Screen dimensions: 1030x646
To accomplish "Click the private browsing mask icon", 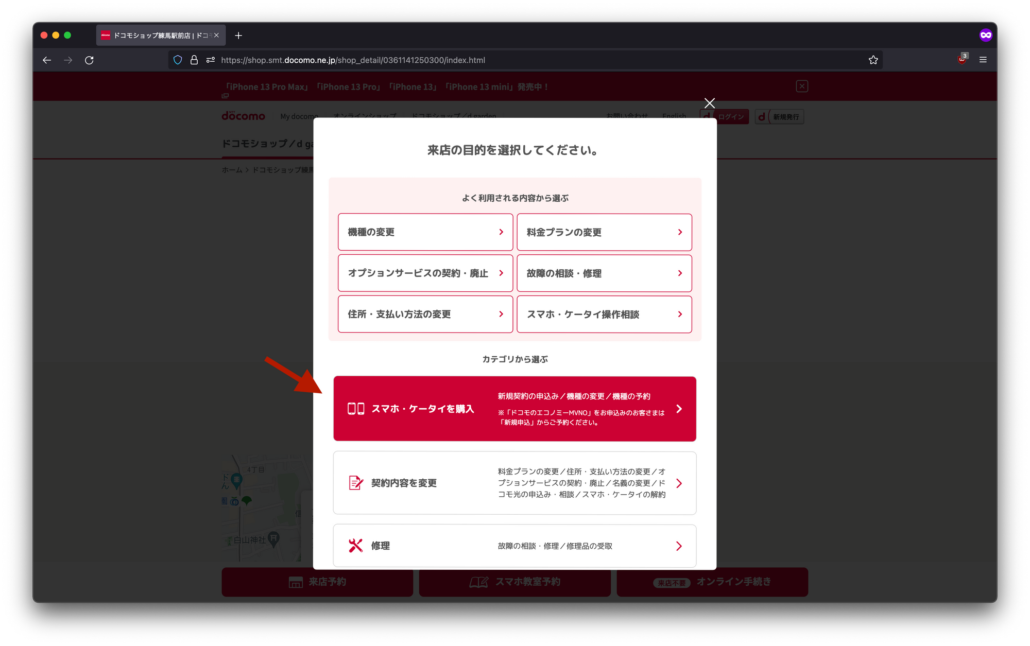I will (985, 36).
